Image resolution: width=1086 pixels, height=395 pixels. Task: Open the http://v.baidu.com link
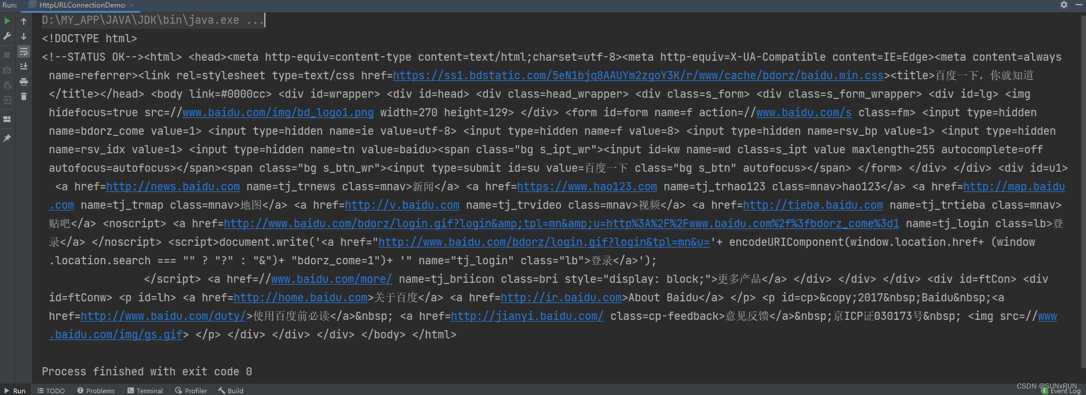point(402,205)
